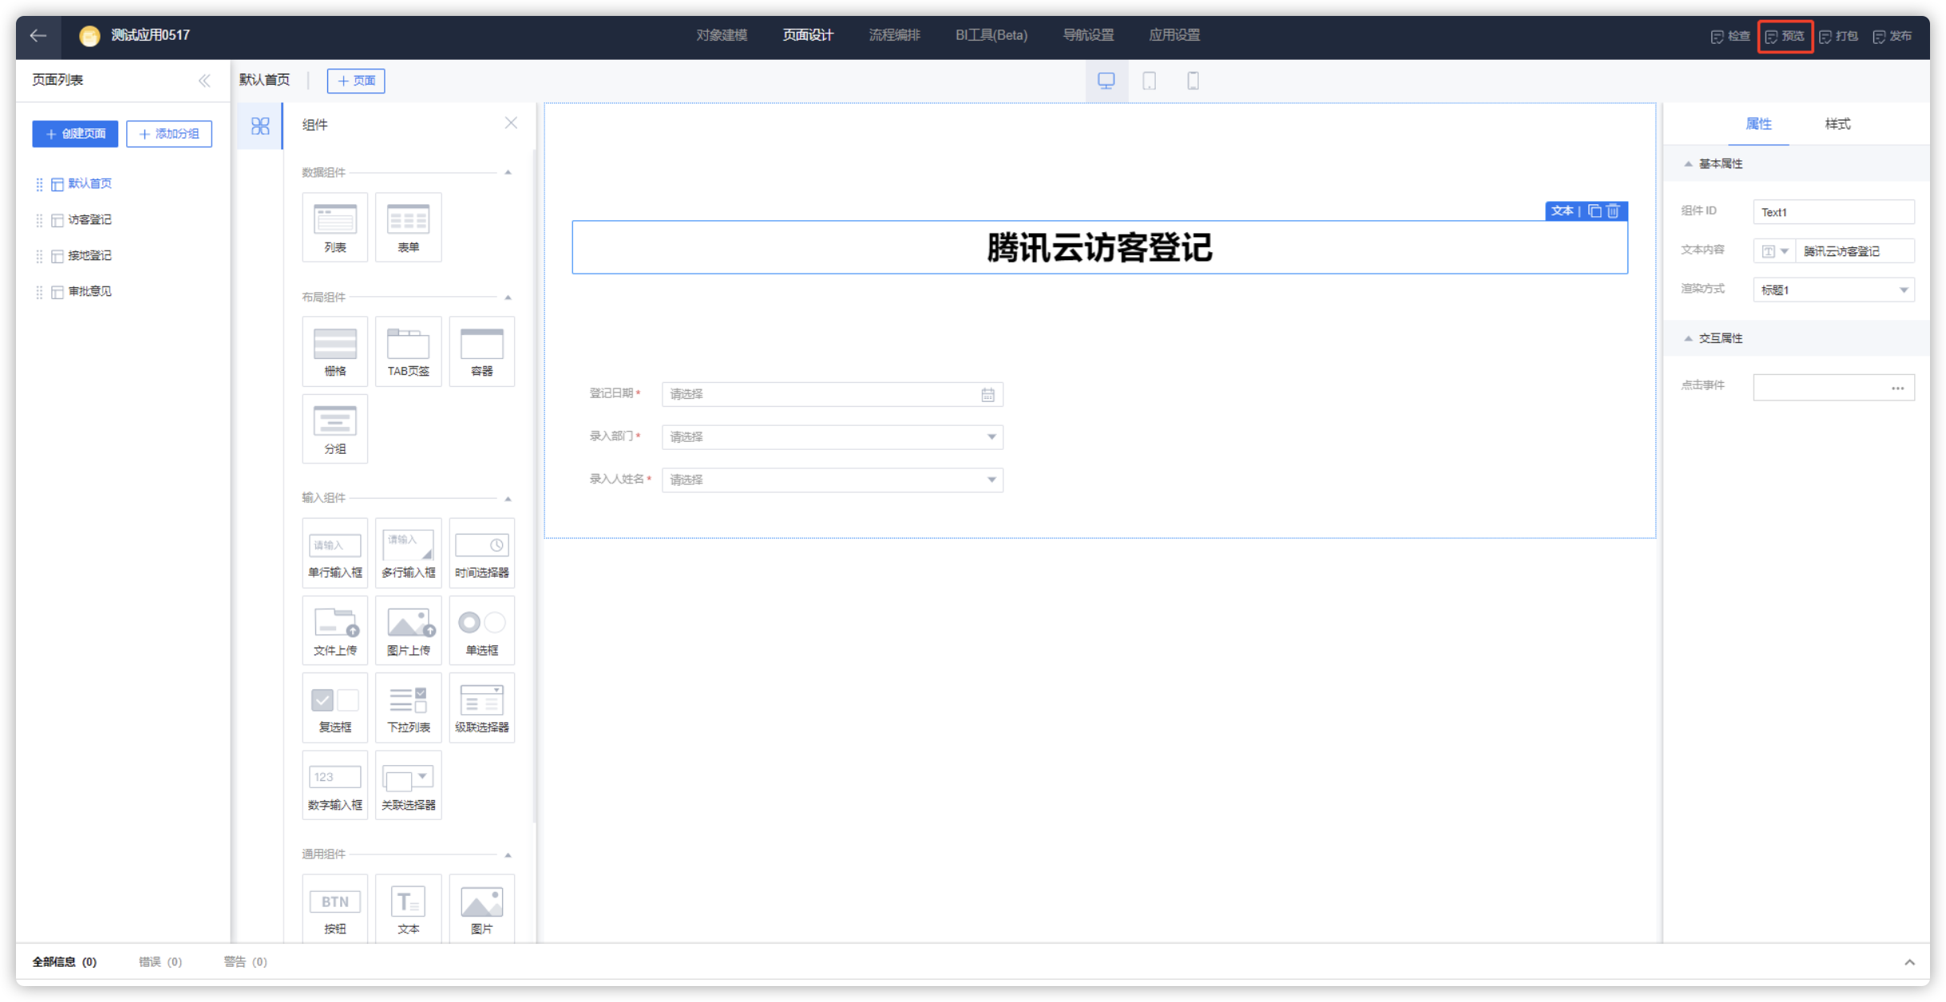Delete the selected text component

[x=1613, y=211]
